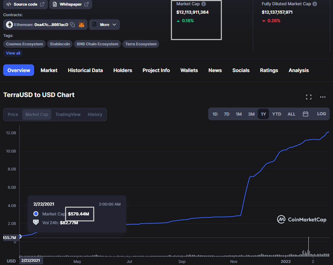Switch chart to TradingView mode
This screenshot has width=333, height=265.
(68, 115)
